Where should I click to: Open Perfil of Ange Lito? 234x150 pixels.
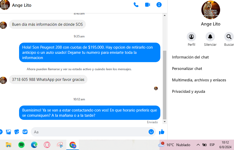[x=191, y=37]
